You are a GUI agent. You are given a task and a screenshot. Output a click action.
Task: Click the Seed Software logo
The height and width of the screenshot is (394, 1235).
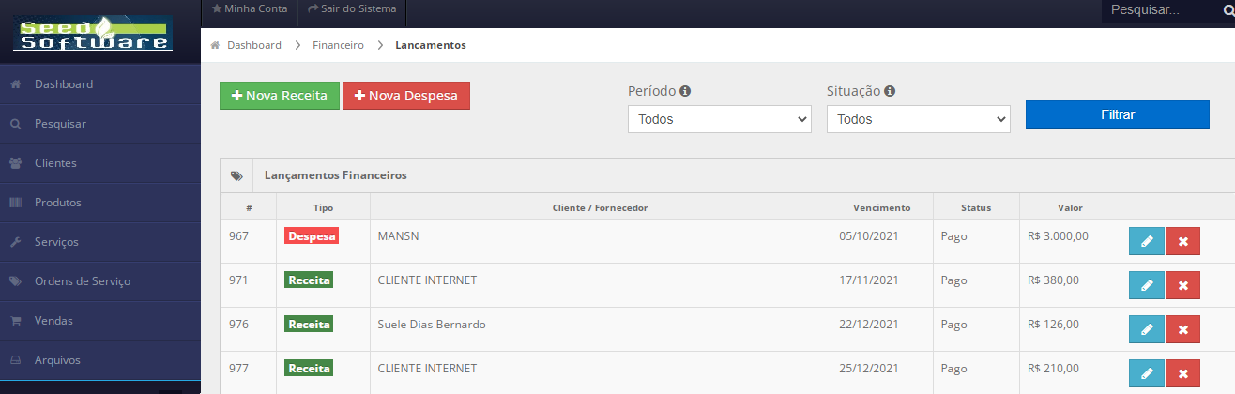click(x=93, y=33)
